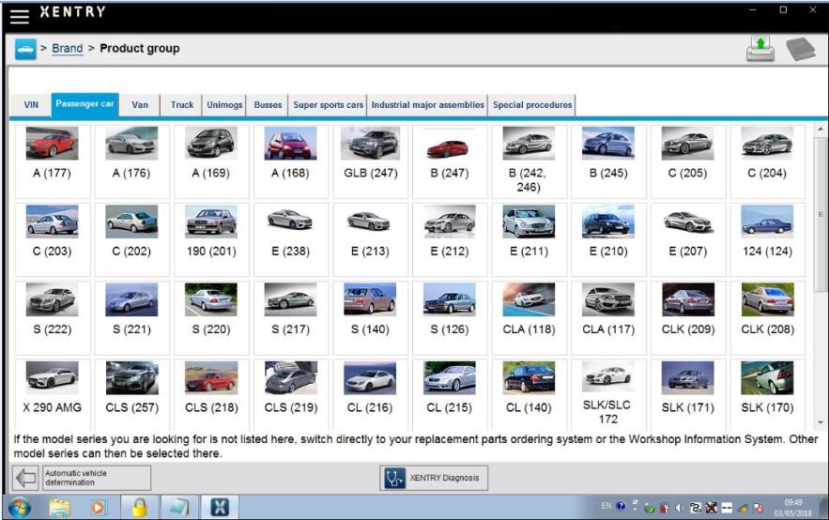Image resolution: width=829 pixels, height=520 pixels.
Task: Select the 124 (124) model
Action: [767, 239]
